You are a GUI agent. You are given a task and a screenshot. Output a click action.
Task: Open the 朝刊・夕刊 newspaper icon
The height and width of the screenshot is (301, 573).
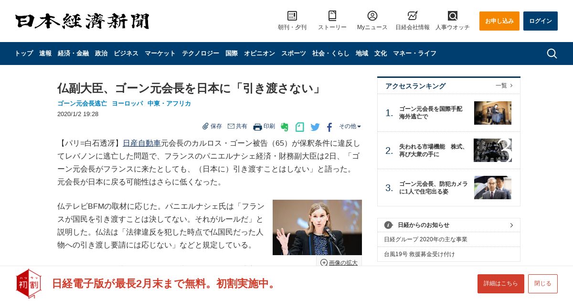pyautogui.click(x=292, y=16)
